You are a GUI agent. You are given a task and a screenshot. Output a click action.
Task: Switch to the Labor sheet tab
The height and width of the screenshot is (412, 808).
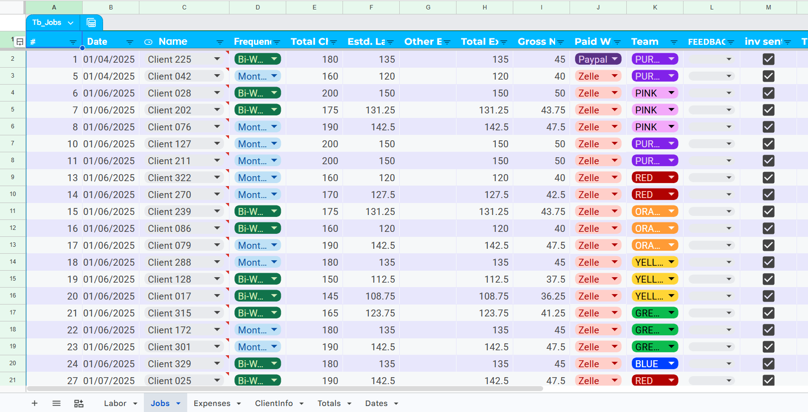pyautogui.click(x=115, y=403)
